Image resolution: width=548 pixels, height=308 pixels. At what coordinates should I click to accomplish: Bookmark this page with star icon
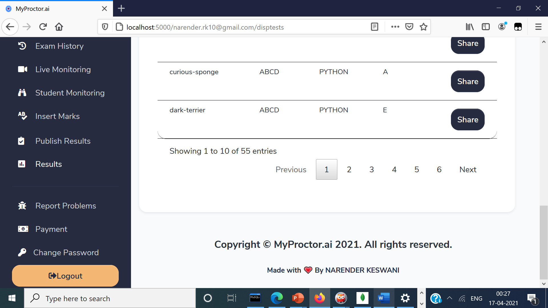pyautogui.click(x=424, y=27)
